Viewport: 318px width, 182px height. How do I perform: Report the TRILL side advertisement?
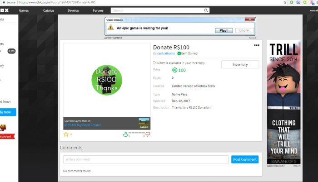tap(297, 166)
